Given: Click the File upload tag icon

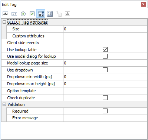Looking at the screenshot, I should pyautogui.click(x=59, y=14).
